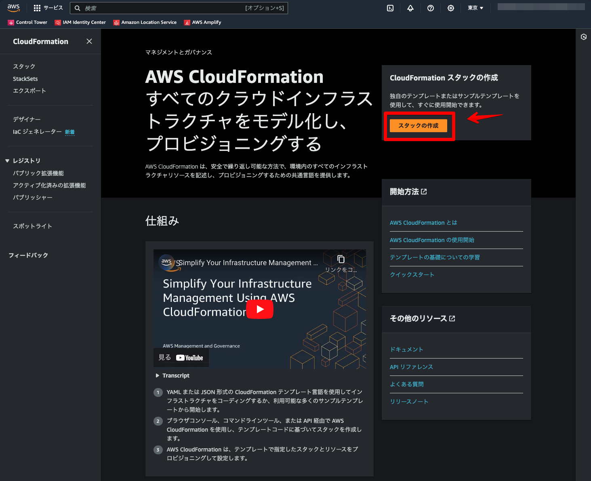The width and height of the screenshot is (591, 481).
Task: Open AWS CloudFormation の使用開始 link
Action: [432, 240]
